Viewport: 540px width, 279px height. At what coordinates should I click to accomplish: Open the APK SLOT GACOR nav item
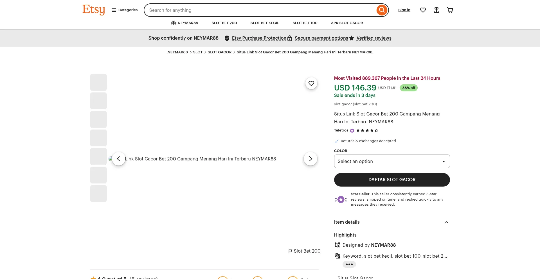(347, 23)
